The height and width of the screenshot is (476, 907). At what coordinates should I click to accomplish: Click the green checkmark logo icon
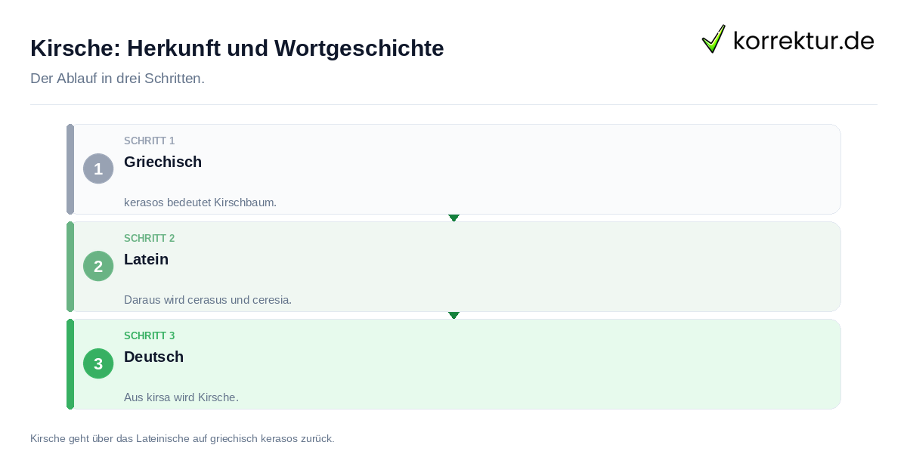tap(714, 39)
